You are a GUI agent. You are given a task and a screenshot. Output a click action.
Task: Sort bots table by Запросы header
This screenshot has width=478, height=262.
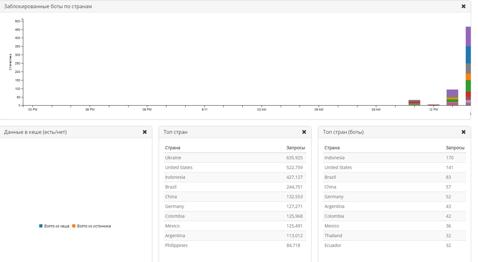(455, 148)
